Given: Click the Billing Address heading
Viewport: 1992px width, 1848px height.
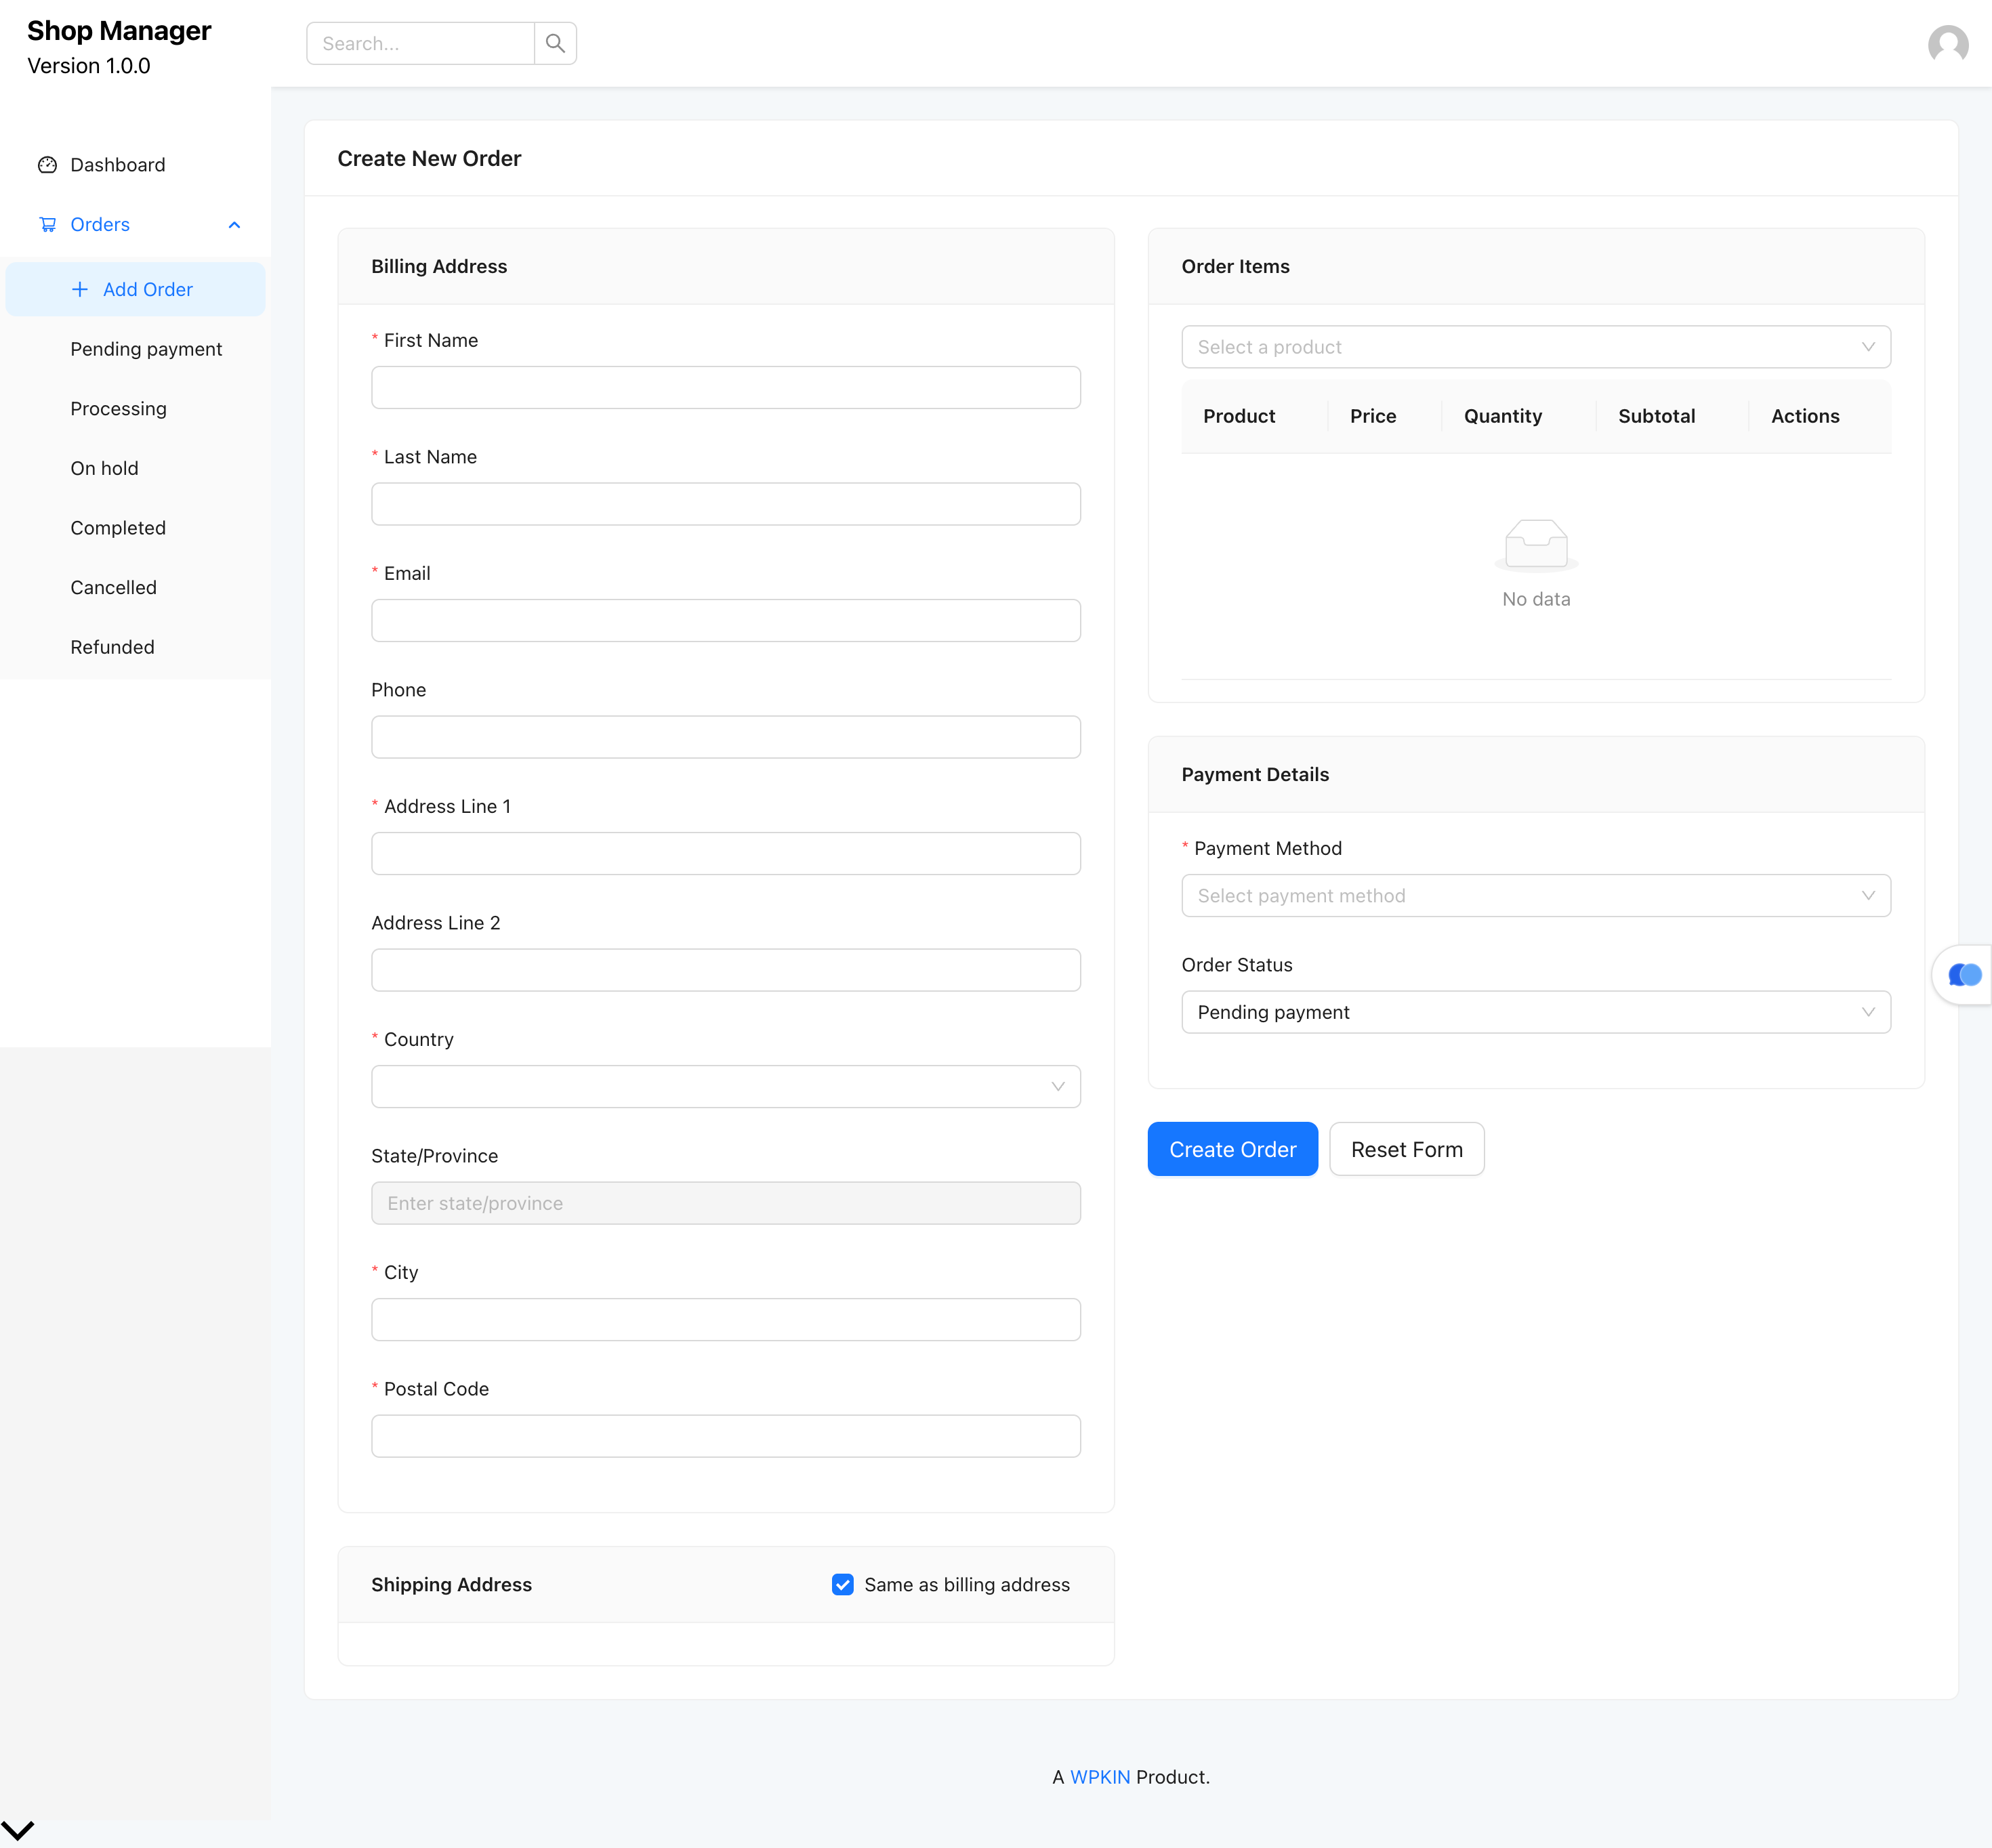Looking at the screenshot, I should (x=439, y=266).
